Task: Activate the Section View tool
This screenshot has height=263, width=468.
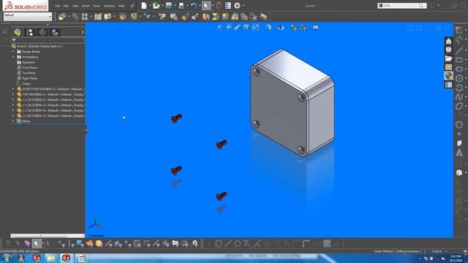Action: 246,28
